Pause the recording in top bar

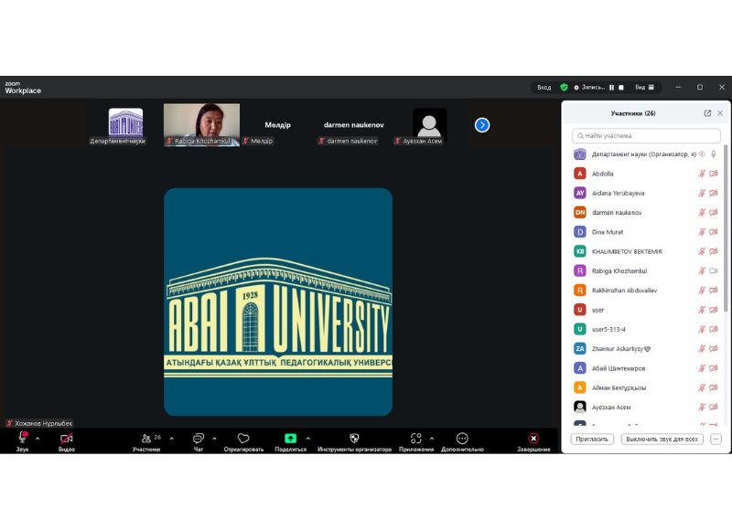pyautogui.click(x=612, y=88)
